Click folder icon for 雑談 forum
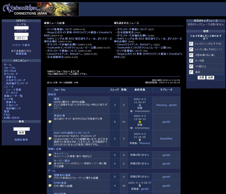 (x=50, y=105)
